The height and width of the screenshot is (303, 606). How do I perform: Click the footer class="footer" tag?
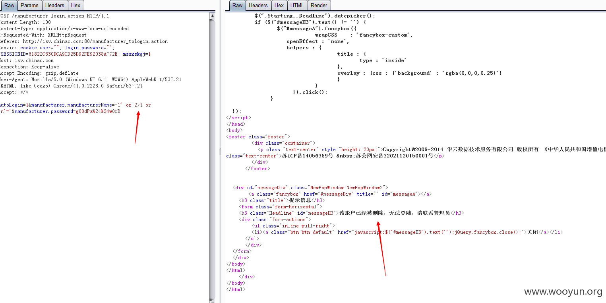click(x=258, y=137)
